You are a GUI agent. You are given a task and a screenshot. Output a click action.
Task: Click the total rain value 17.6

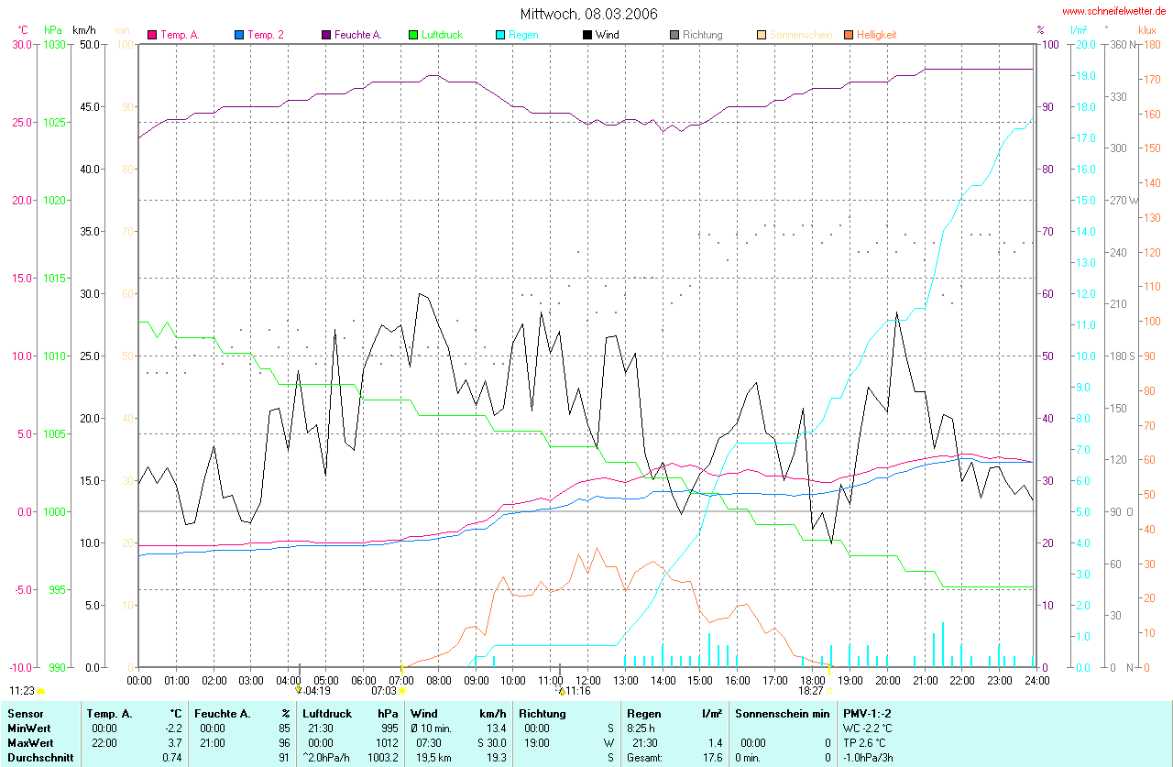click(712, 758)
